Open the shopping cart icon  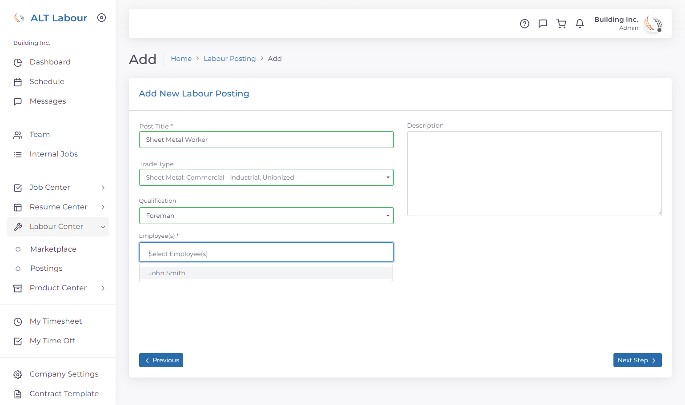pos(561,24)
